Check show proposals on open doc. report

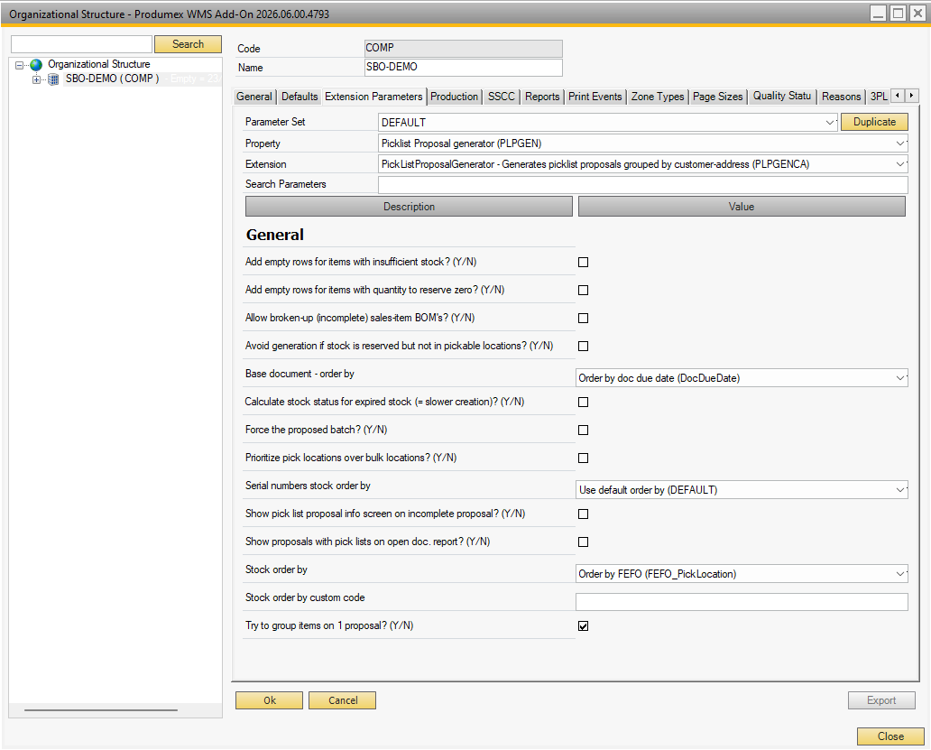(583, 542)
